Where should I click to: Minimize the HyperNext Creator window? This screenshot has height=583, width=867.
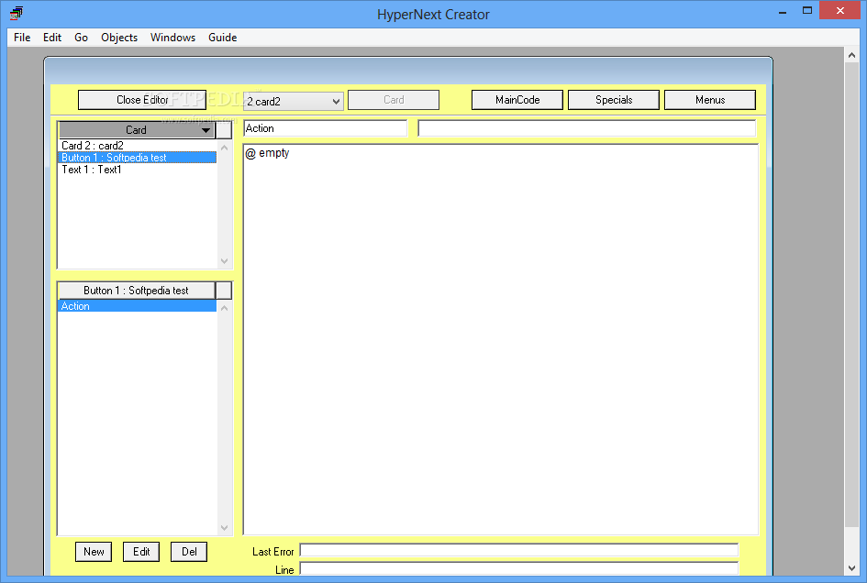point(783,10)
